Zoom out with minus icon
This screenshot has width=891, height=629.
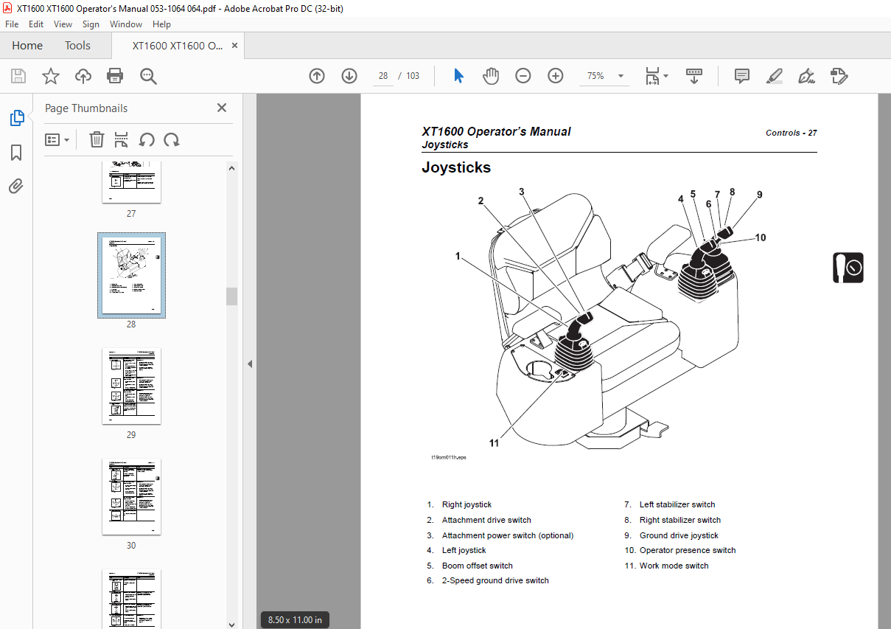523,76
